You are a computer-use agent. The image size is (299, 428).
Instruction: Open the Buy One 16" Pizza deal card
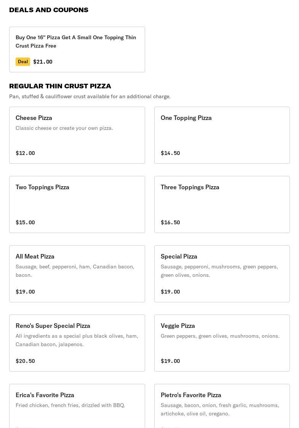[77, 50]
